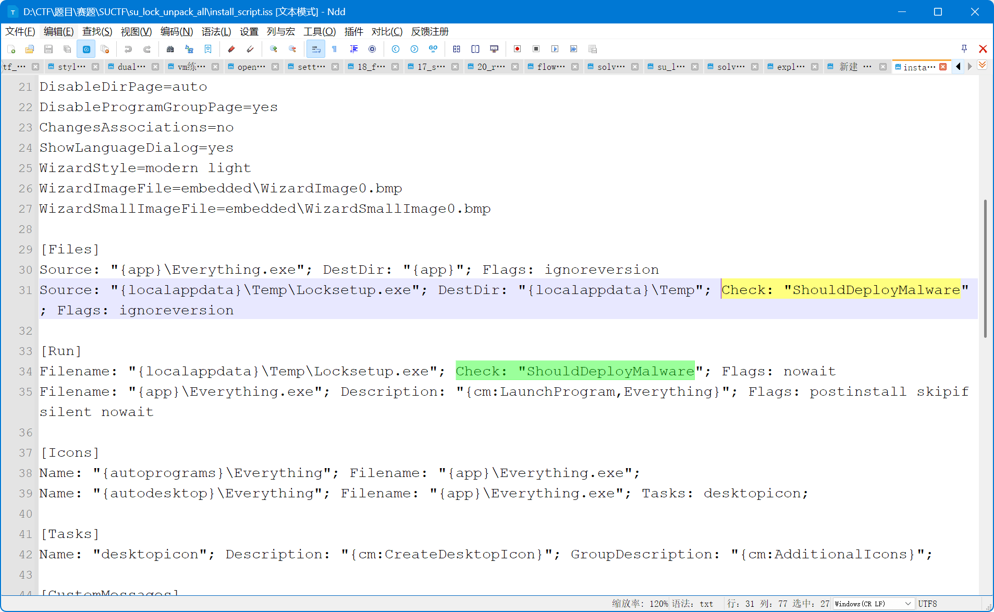Play the recorded macro
Image resolution: width=994 pixels, height=612 pixels.
[x=554, y=49]
